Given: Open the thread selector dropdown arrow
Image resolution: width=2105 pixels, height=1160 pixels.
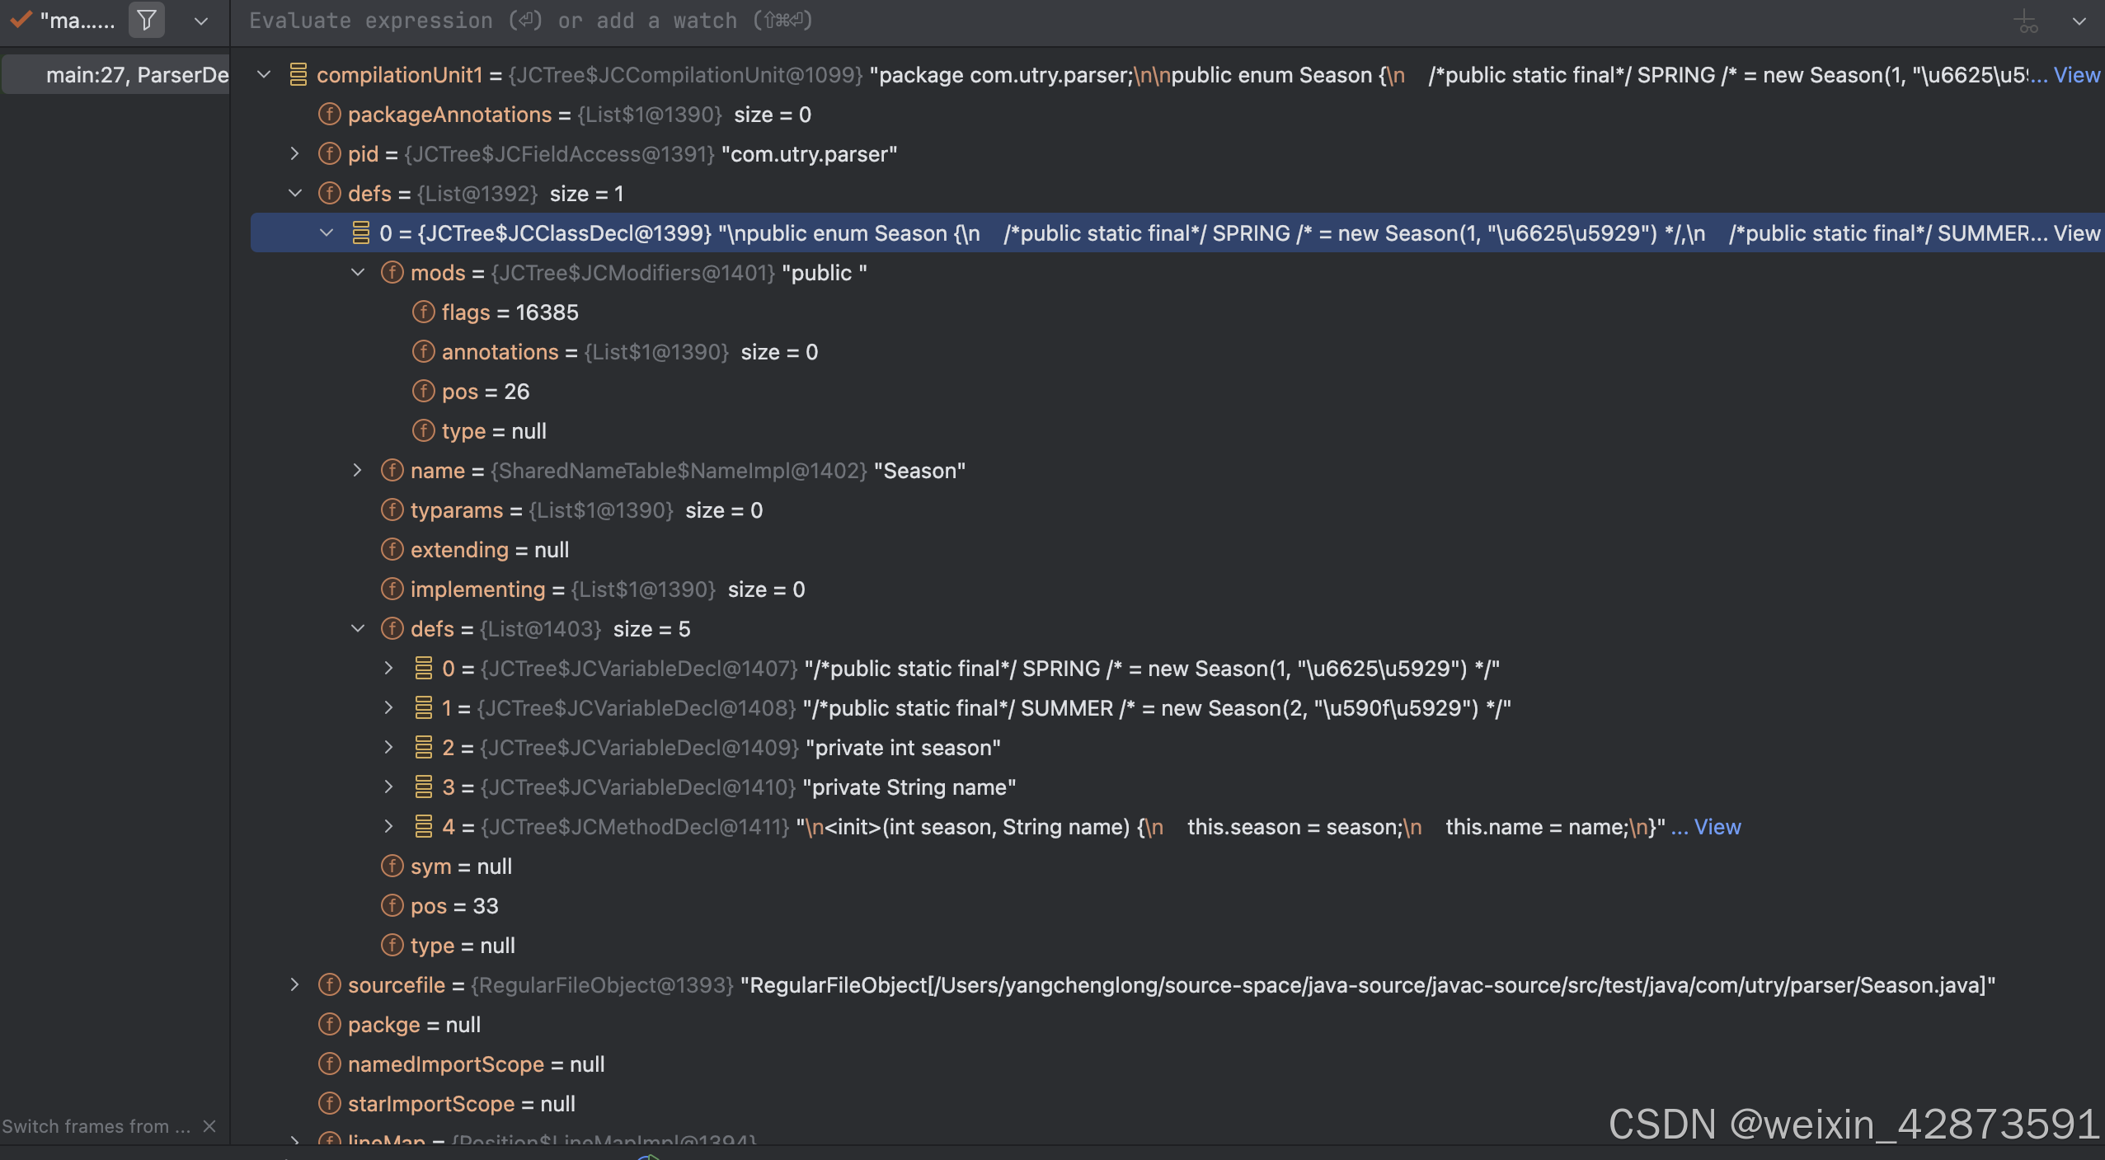Looking at the screenshot, I should coord(200,21).
